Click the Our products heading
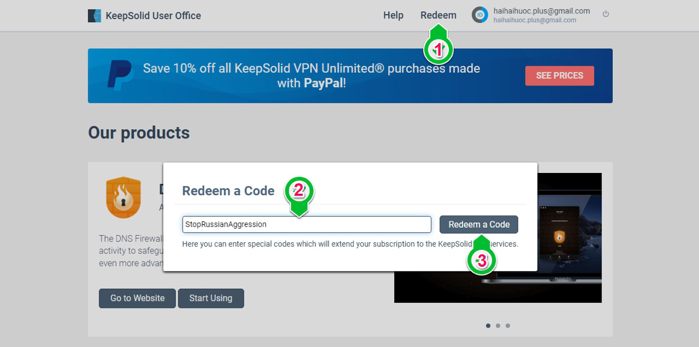The width and height of the screenshot is (699, 347). point(139,133)
